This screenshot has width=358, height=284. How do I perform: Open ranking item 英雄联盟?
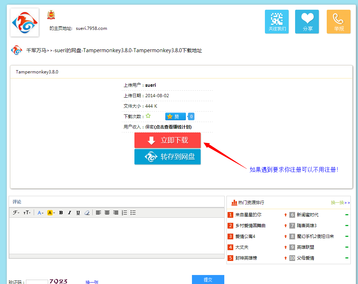[x=306, y=247]
